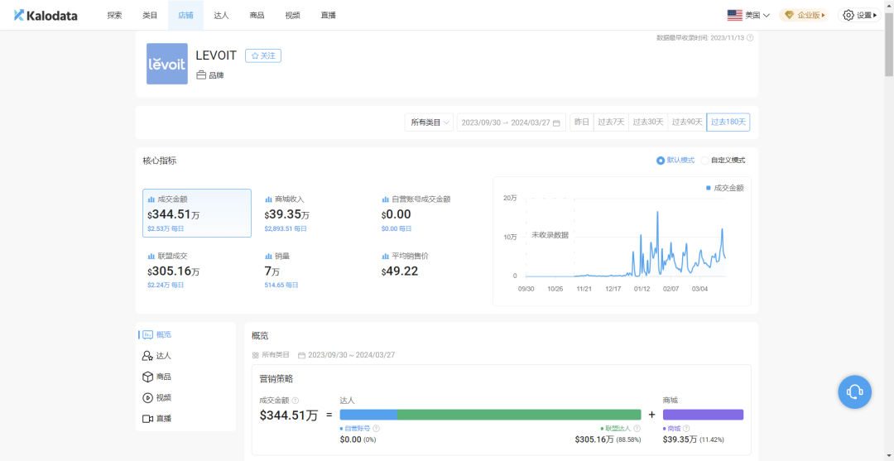
Task: Click the purple 商城 revenue bar
Action: (x=703, y=415)
